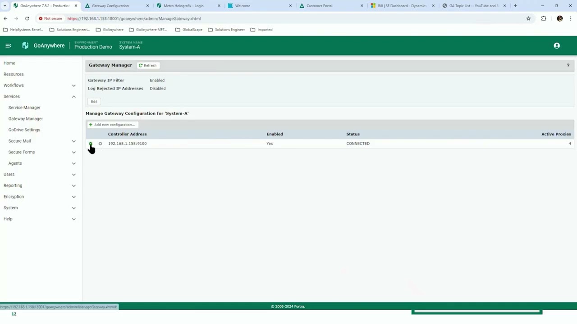This screenshot has height=324, width=577.
Task: Expand the Secure Mail submenu chevron
Action: pos(73,141)
